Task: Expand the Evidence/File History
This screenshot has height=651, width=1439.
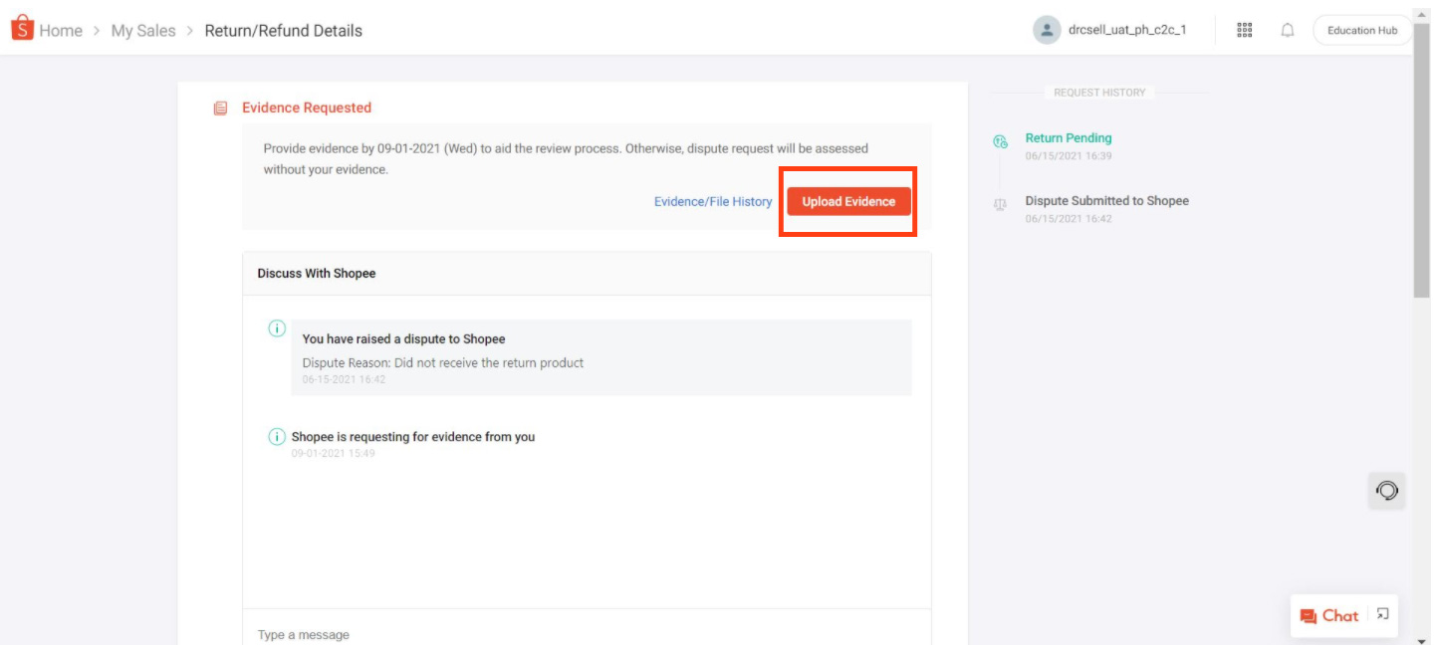Action: click(x=712, y=201)
